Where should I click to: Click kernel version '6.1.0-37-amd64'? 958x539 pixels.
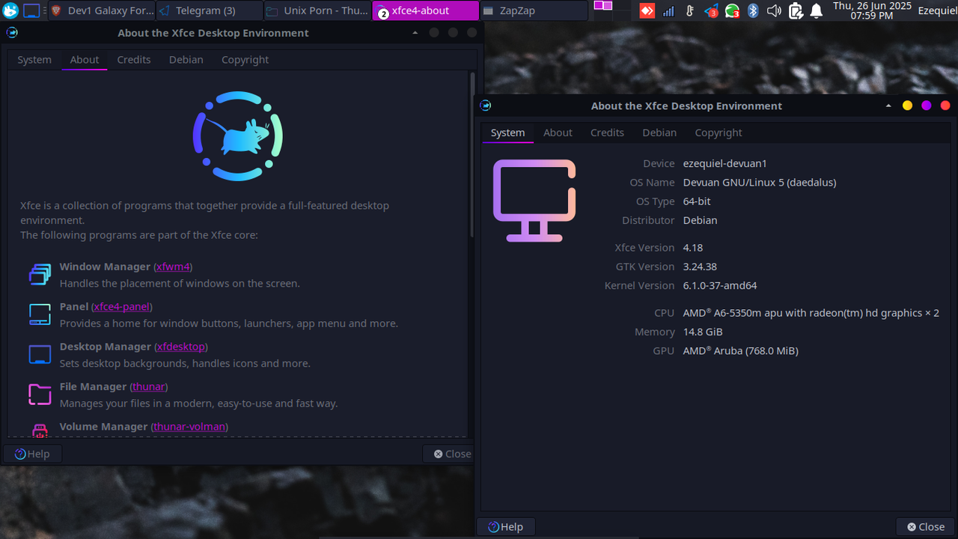point(720,286)
